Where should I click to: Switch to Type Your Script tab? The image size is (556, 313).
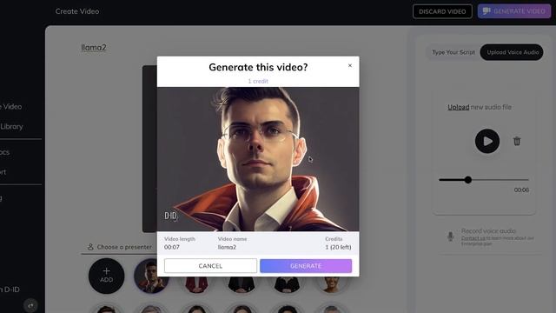click(453, 52)
